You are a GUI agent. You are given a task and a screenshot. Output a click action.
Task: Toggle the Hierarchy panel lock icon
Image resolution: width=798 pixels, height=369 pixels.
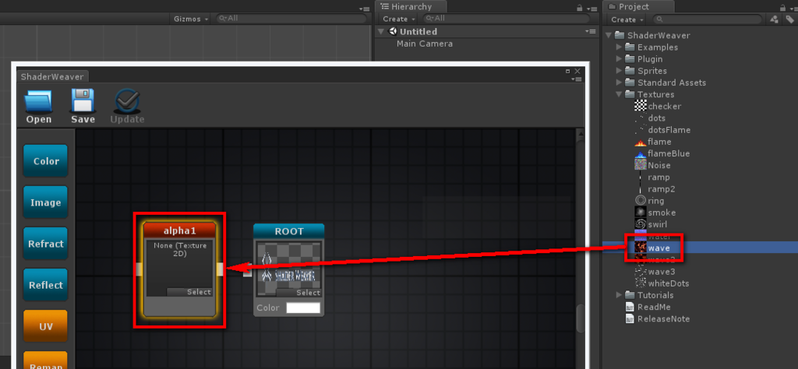[x=579, y=8]
